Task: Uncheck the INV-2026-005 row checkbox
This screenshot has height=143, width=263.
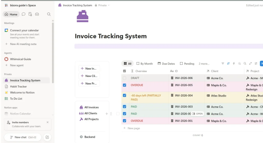Action: [125, 85]
